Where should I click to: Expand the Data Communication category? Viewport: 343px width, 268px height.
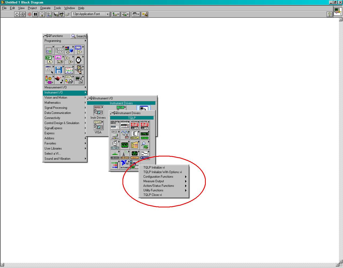[65, 113]
